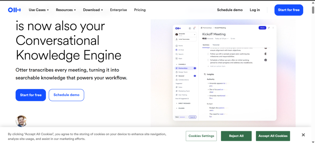Open the Pricing page from the nav bar
This screenshot has width=315, height=143.
(x=140, y=10)
